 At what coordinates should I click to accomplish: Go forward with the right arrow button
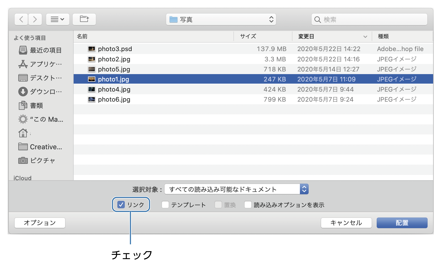[35, 19]
